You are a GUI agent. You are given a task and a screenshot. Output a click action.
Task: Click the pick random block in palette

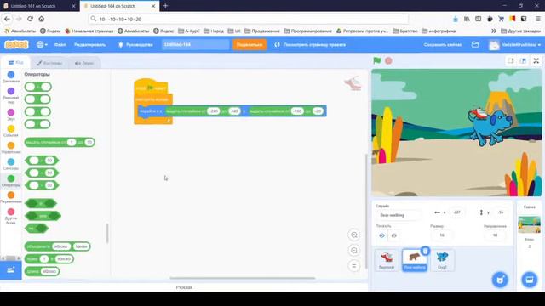[60, 142]
